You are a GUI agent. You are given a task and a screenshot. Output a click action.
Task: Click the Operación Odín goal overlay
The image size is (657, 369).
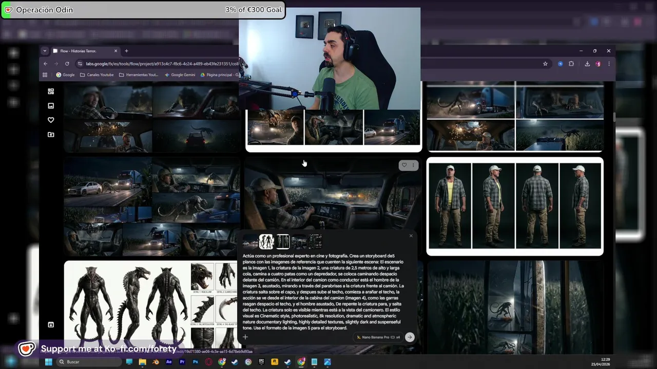coord(143,10)
